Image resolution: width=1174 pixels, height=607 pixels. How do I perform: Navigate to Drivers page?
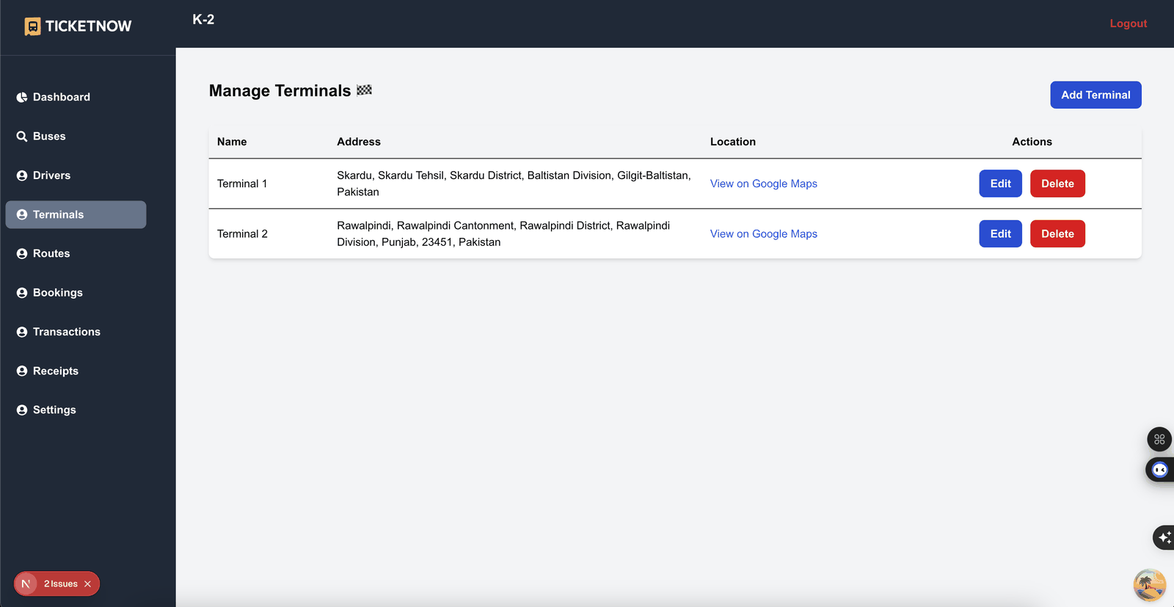pos(76,175)
